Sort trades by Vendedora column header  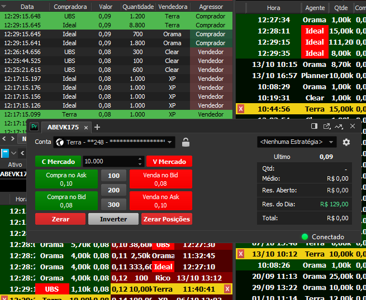click(173, 7)
